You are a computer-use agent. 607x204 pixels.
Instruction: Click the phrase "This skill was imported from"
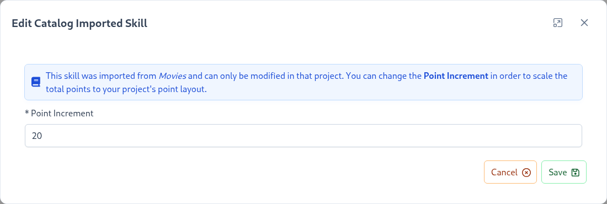click(101, 76)
